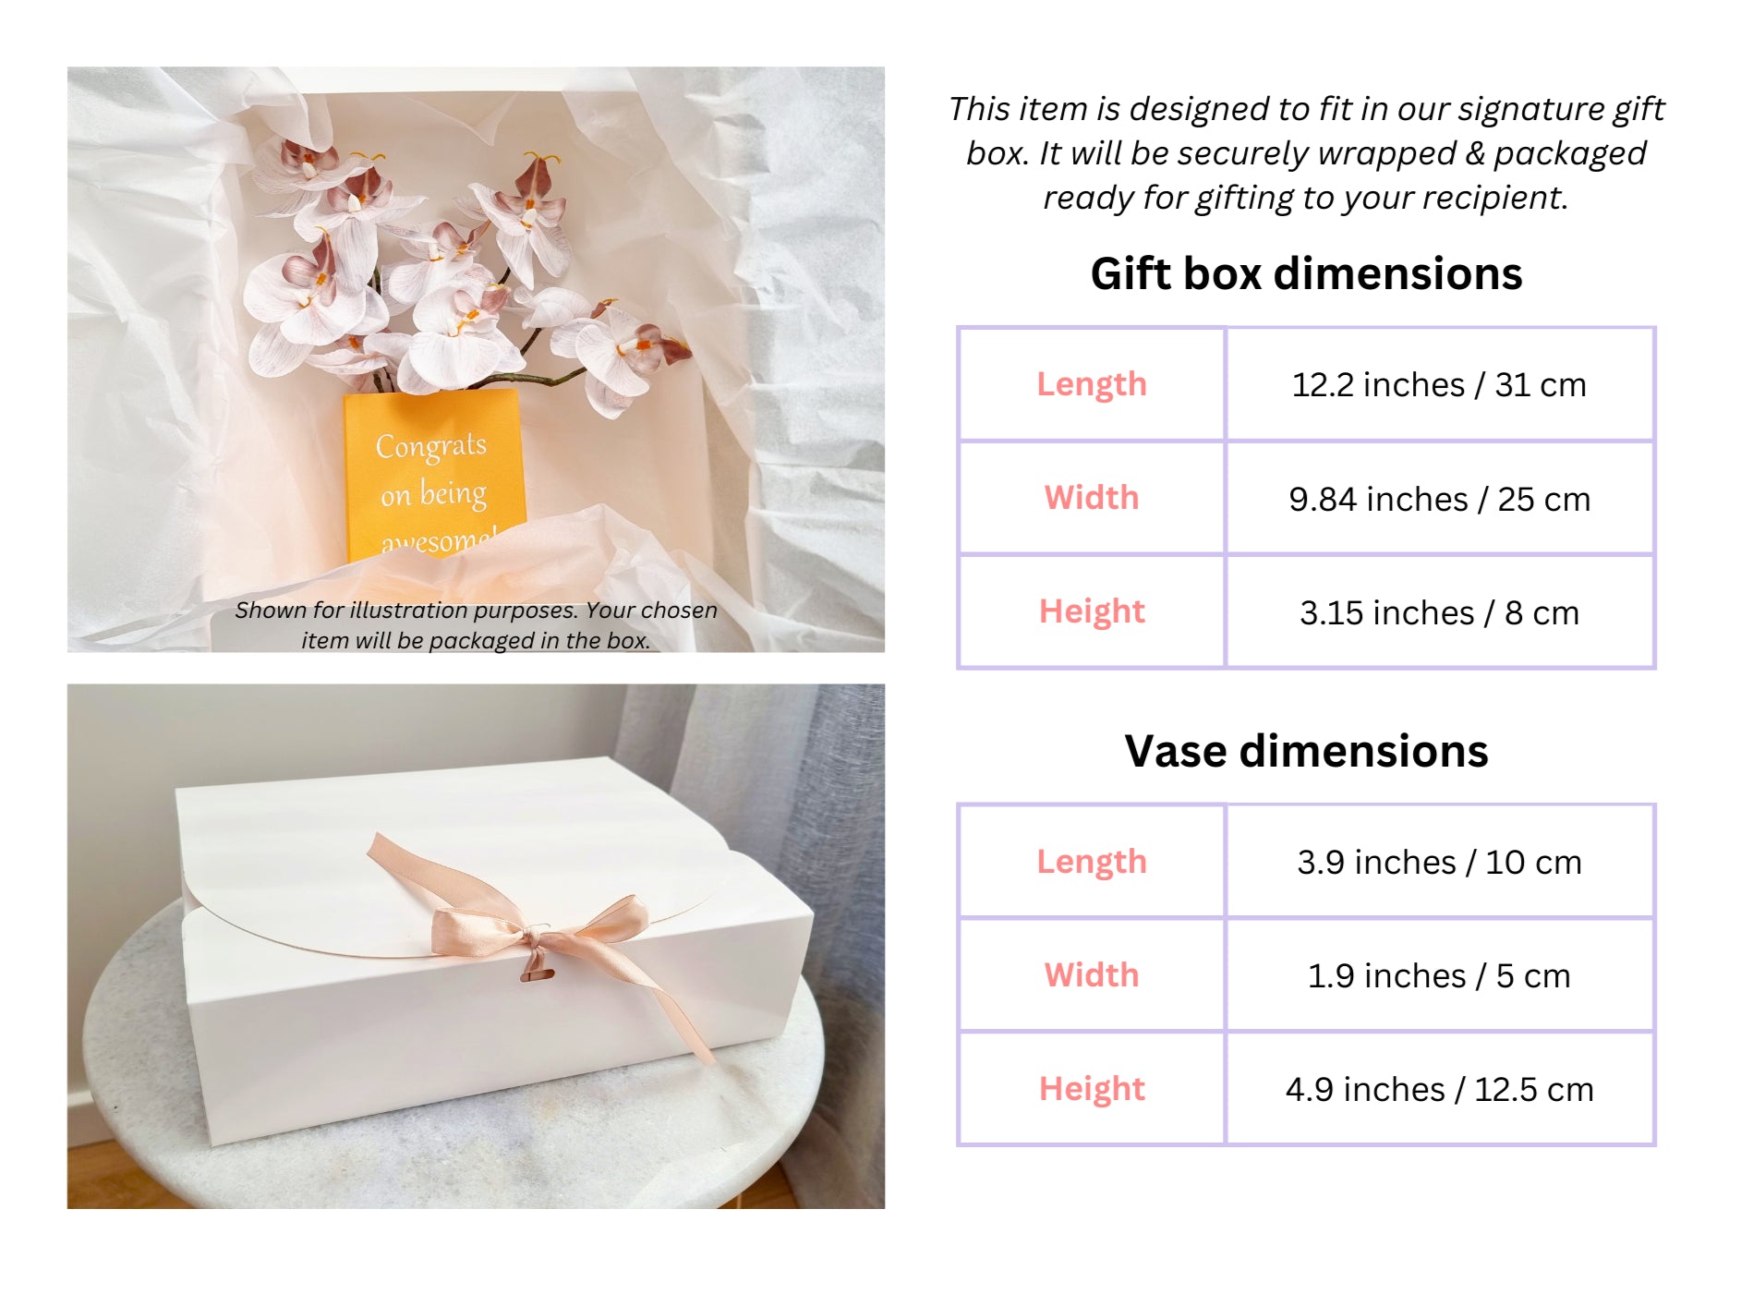This screenshot has width=1741, height=1306.
Task: Click the orchid vase gift box photo
Action: coord(476,359)
